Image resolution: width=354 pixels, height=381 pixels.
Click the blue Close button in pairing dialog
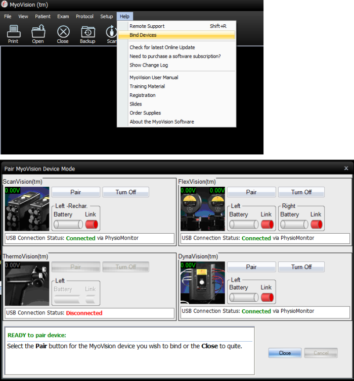285,353
